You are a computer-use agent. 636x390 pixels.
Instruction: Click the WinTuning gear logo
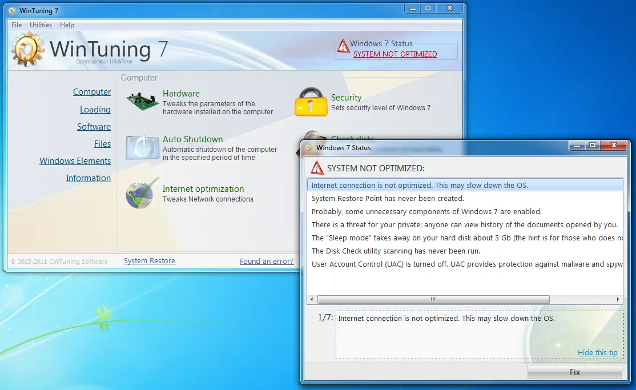point(27,50)
